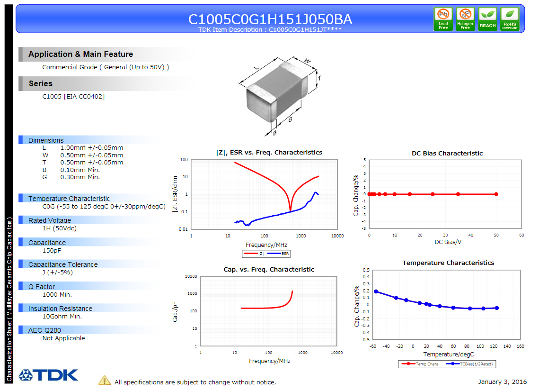
Task: Select the Commercial Grade General text
Action: click(106, 67)
